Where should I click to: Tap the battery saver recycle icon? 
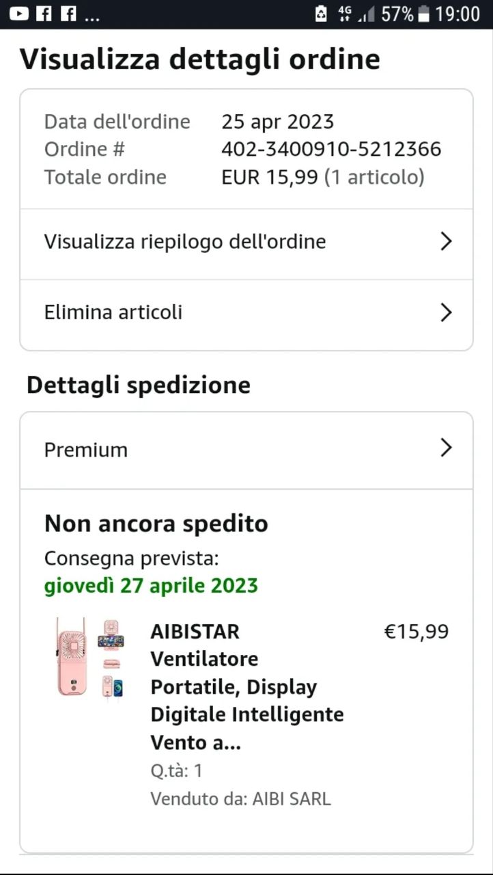pyautogui.click(x=321, y=14)
